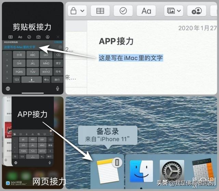Toggle 中/英 language key on 剪贴板接力 keyboard
The image size is (219, 191).
[47, 79]
